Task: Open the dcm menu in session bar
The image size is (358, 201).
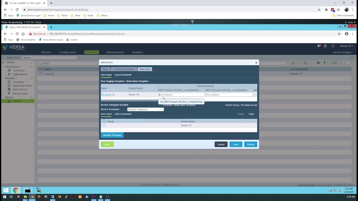Action: coord(351,22)
